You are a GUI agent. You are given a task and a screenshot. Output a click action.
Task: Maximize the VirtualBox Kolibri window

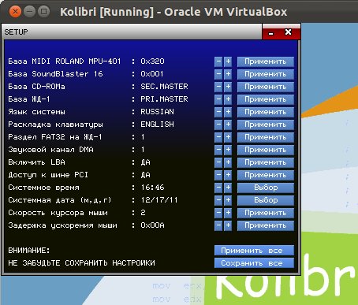(x=43, y=12)
